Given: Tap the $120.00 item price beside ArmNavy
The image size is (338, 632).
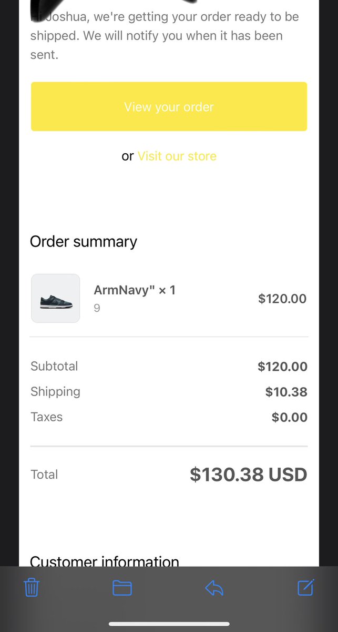Looking at the screenshot, I should coord(282,299).
